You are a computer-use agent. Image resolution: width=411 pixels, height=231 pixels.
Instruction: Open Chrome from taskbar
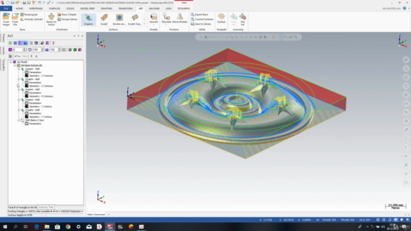point(68,227)
